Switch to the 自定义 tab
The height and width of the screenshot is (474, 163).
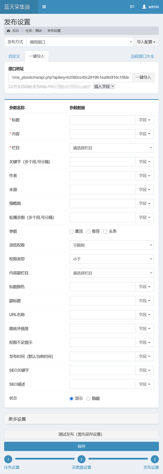[14, 56]
